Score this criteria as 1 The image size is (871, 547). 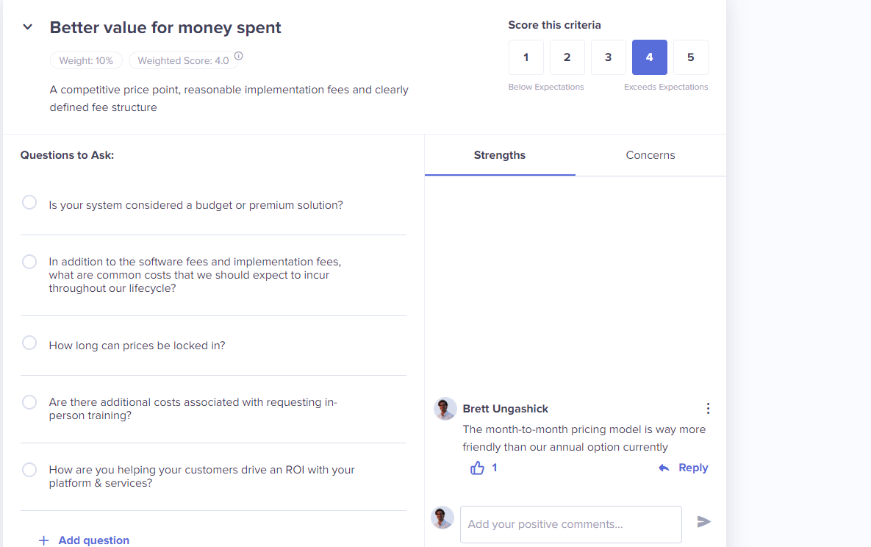point(526,57)
